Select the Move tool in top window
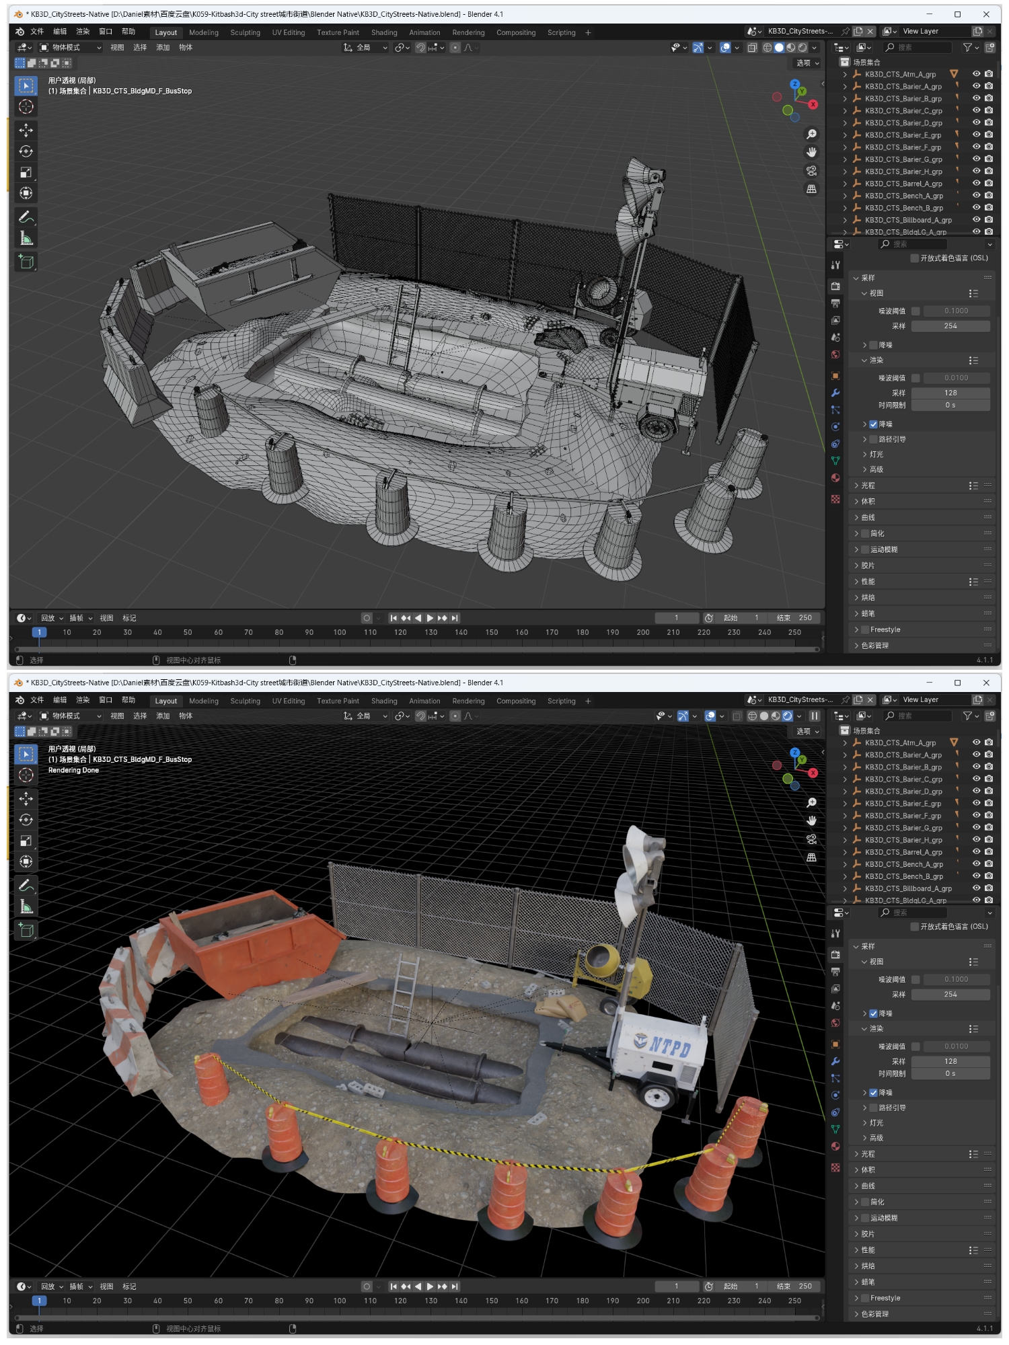Viewport: 1009px width, 1345px height. click(x=26, y=130)
